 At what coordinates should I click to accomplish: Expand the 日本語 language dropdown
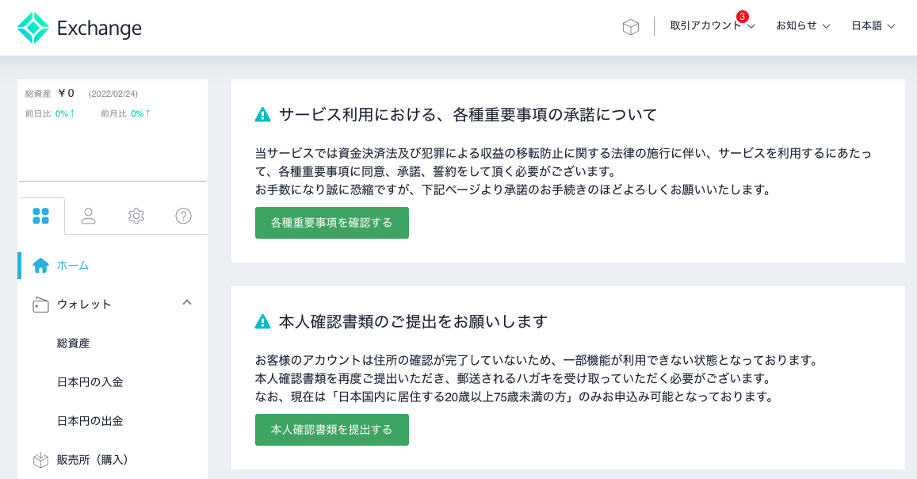[872, 26]
